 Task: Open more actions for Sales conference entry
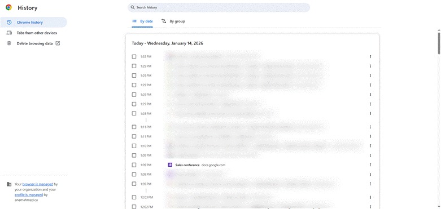click(370, 165)
